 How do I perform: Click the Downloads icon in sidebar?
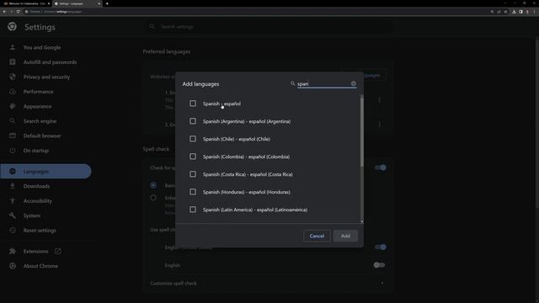coord(13,186)
